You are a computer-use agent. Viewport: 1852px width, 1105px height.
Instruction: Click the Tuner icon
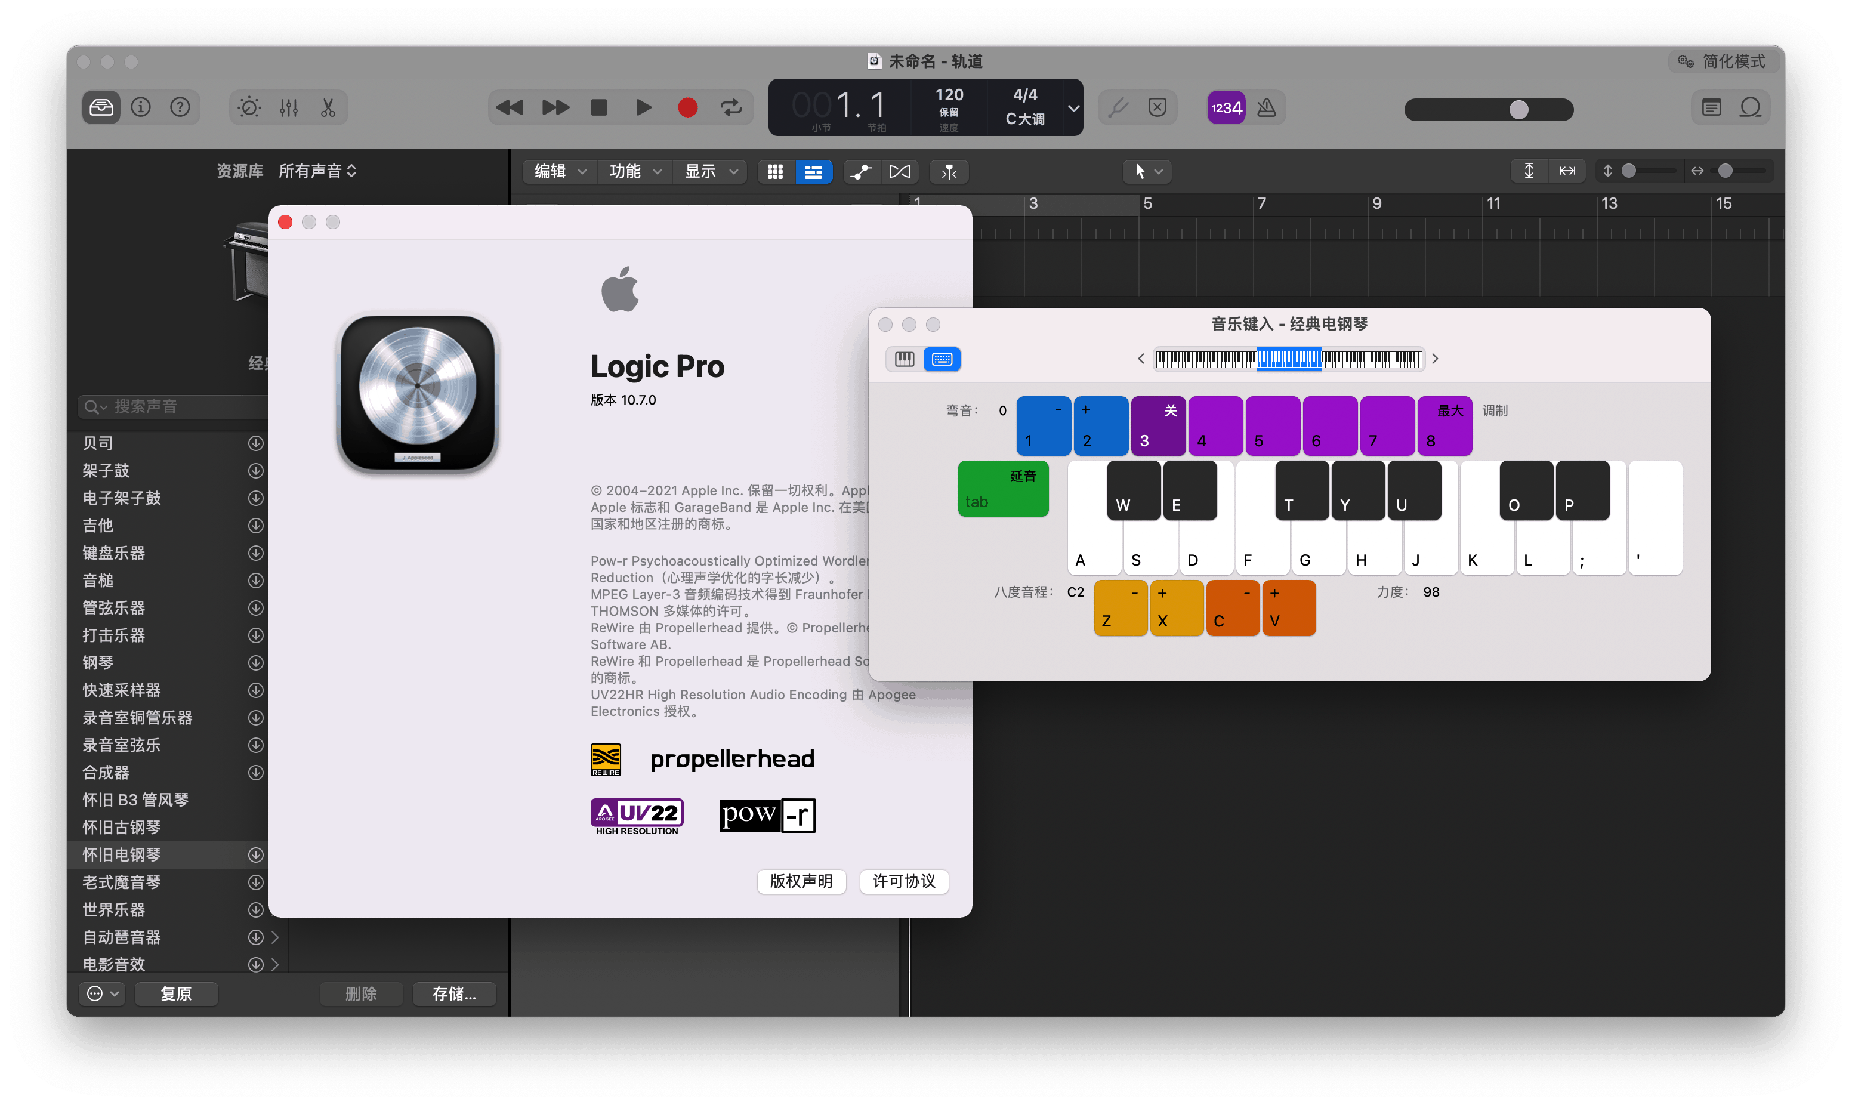pos(1118,108)
